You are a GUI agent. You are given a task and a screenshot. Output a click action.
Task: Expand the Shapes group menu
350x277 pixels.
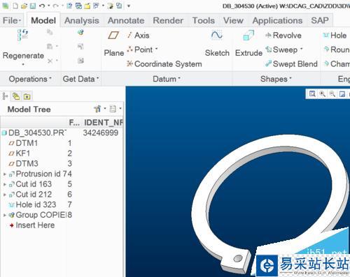click(276, 79)
